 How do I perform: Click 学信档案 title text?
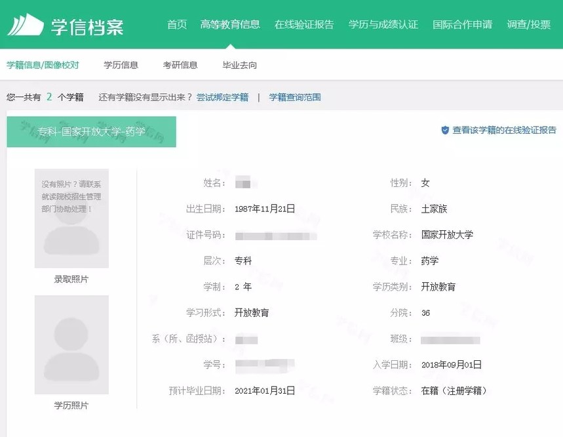pos(87,27)
